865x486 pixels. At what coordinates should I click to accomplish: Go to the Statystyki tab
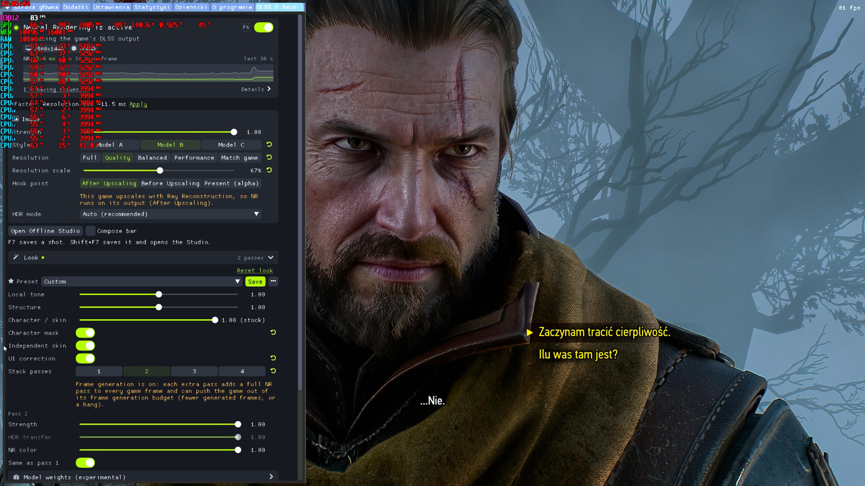[152, 7]
